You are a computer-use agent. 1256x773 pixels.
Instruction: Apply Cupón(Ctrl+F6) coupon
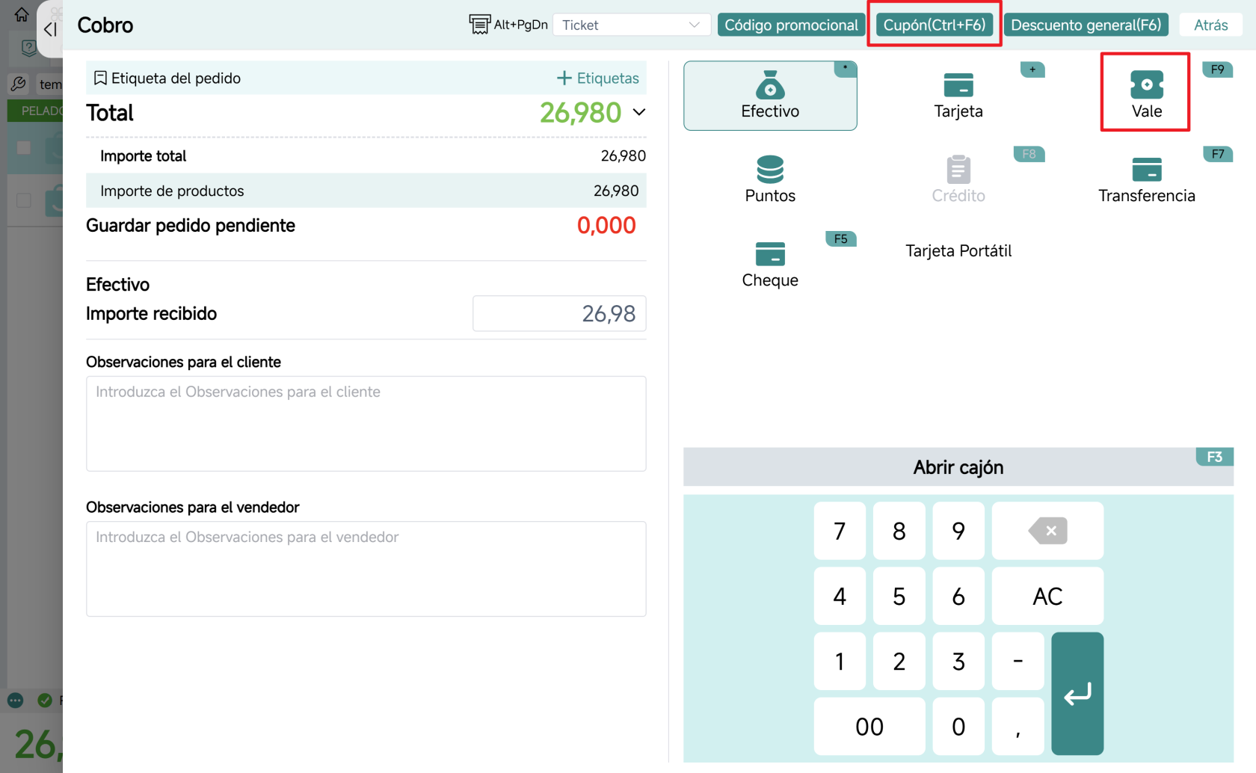pos(935,25)
